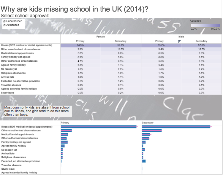The width and height of the screenshot is (223, 175).
Task: Select the Primary illness bar in chart
Action: point(99,127)
